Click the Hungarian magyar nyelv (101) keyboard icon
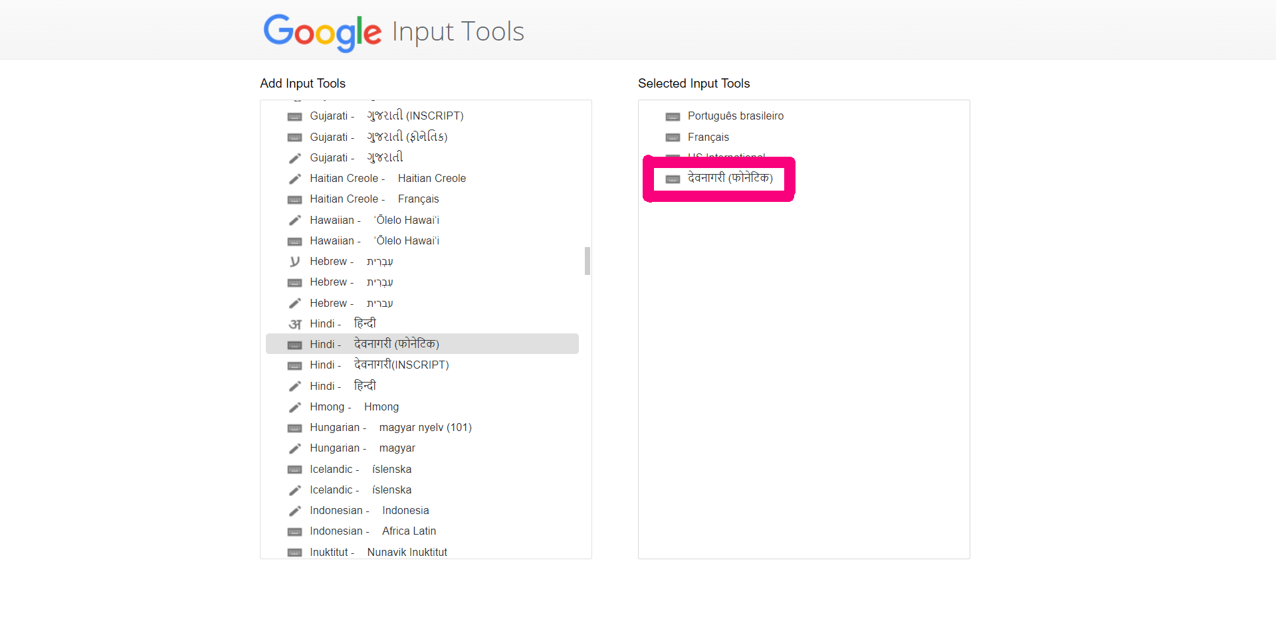1276x619 pixels. click(x=294, y=428)
